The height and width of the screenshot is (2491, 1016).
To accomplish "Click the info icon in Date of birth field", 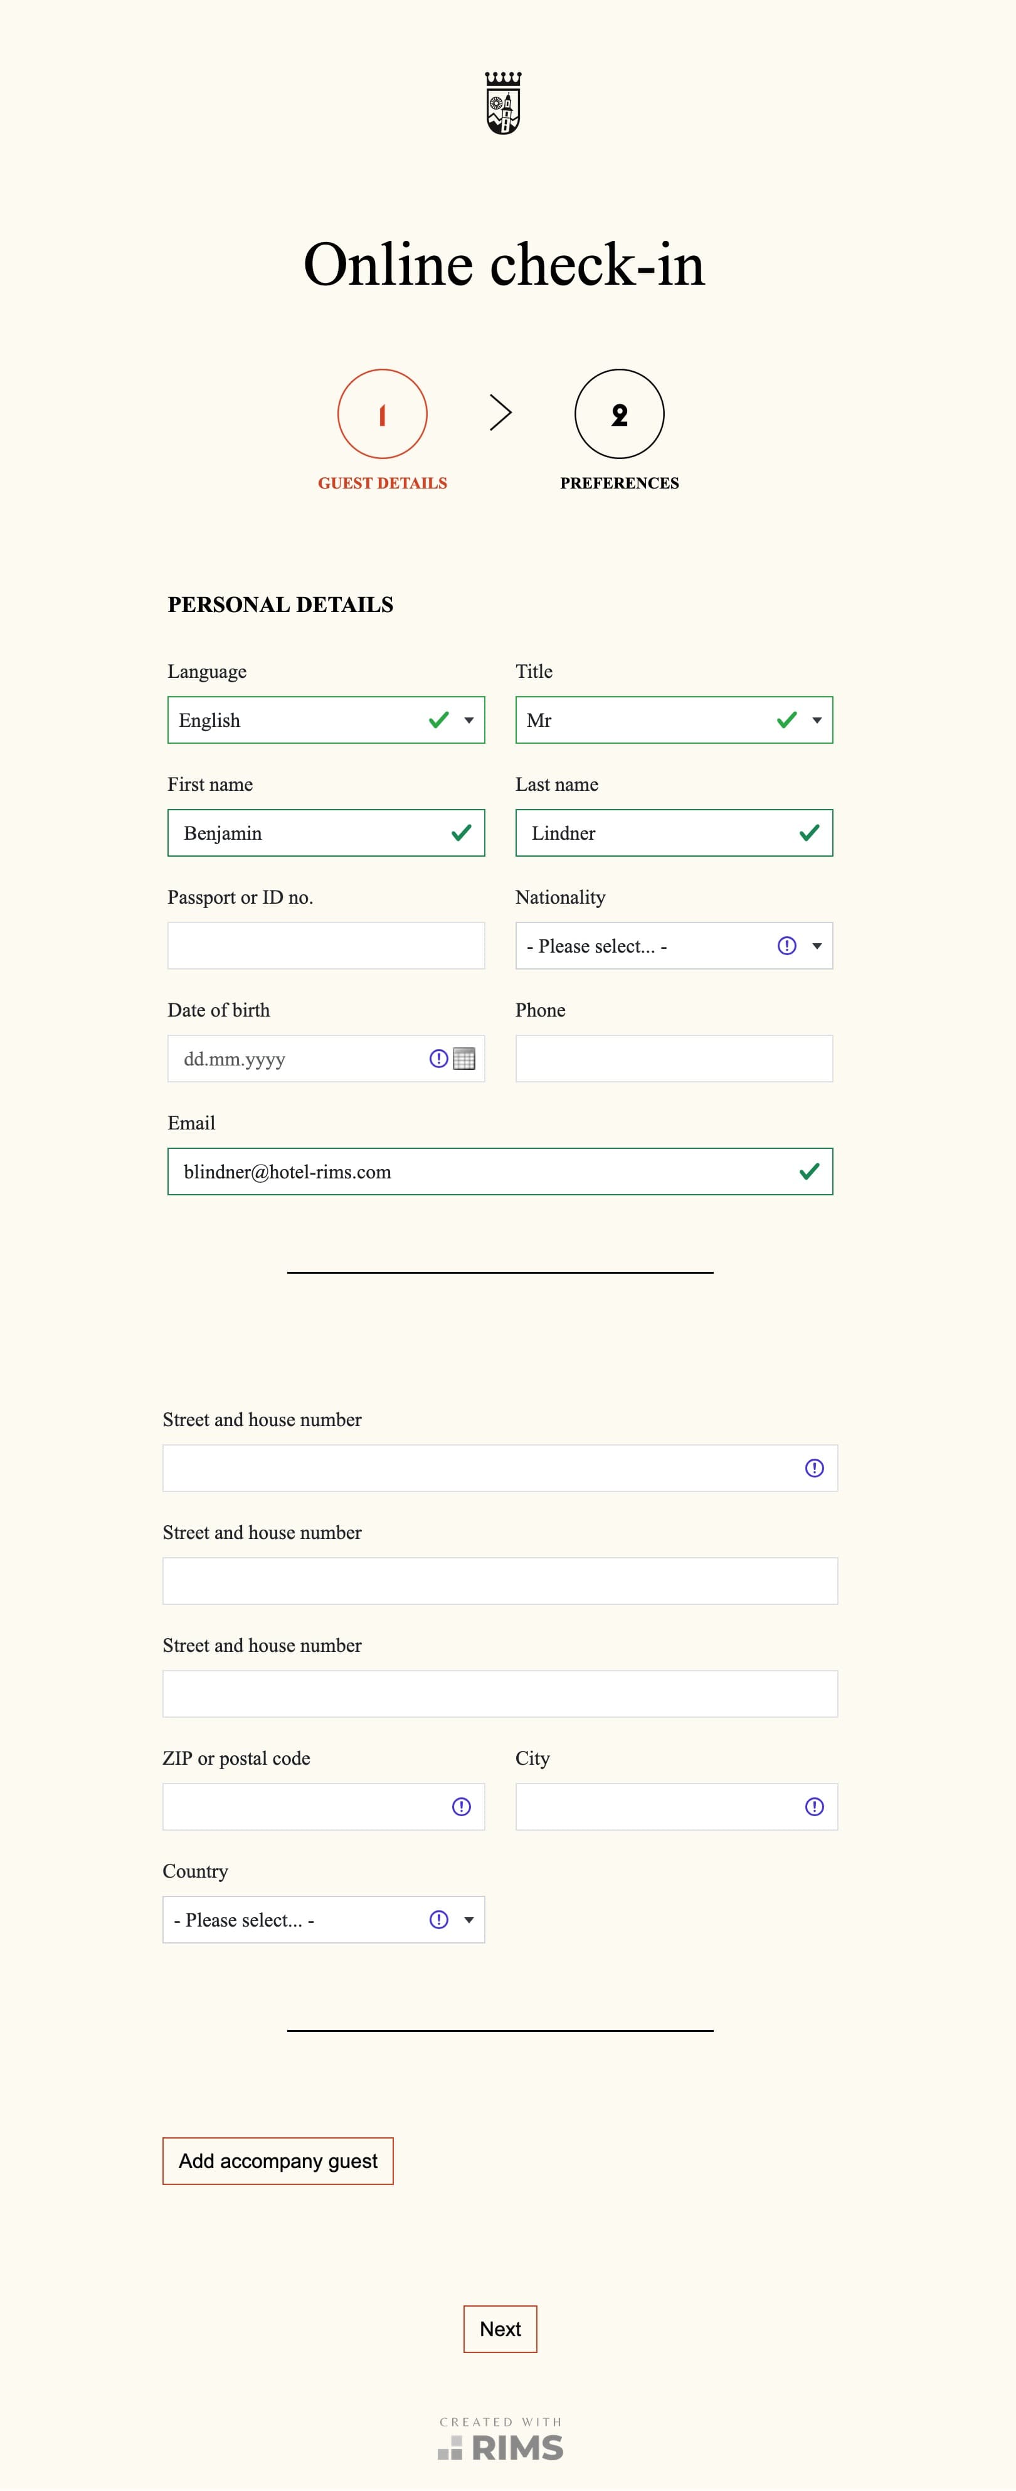I will tap(438, 1059).
